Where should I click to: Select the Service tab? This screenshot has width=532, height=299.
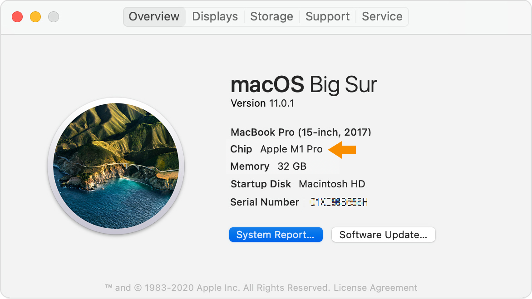tap(382, 17)
